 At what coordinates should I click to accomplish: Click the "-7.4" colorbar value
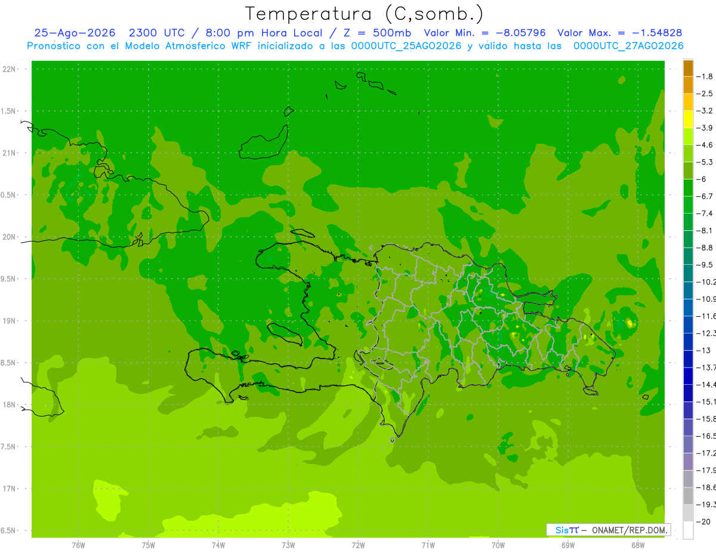click(705, 214)
